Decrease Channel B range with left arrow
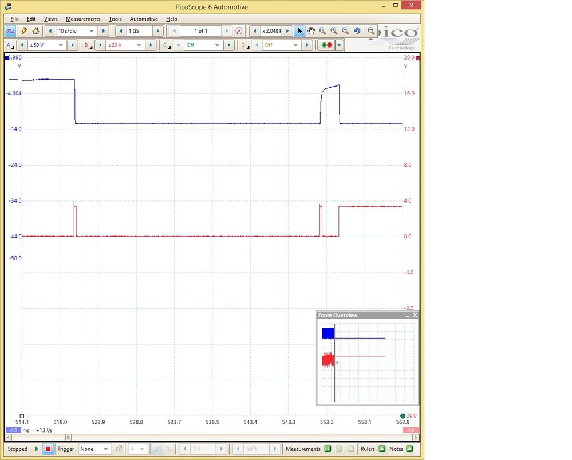 [x=100, y=45]
